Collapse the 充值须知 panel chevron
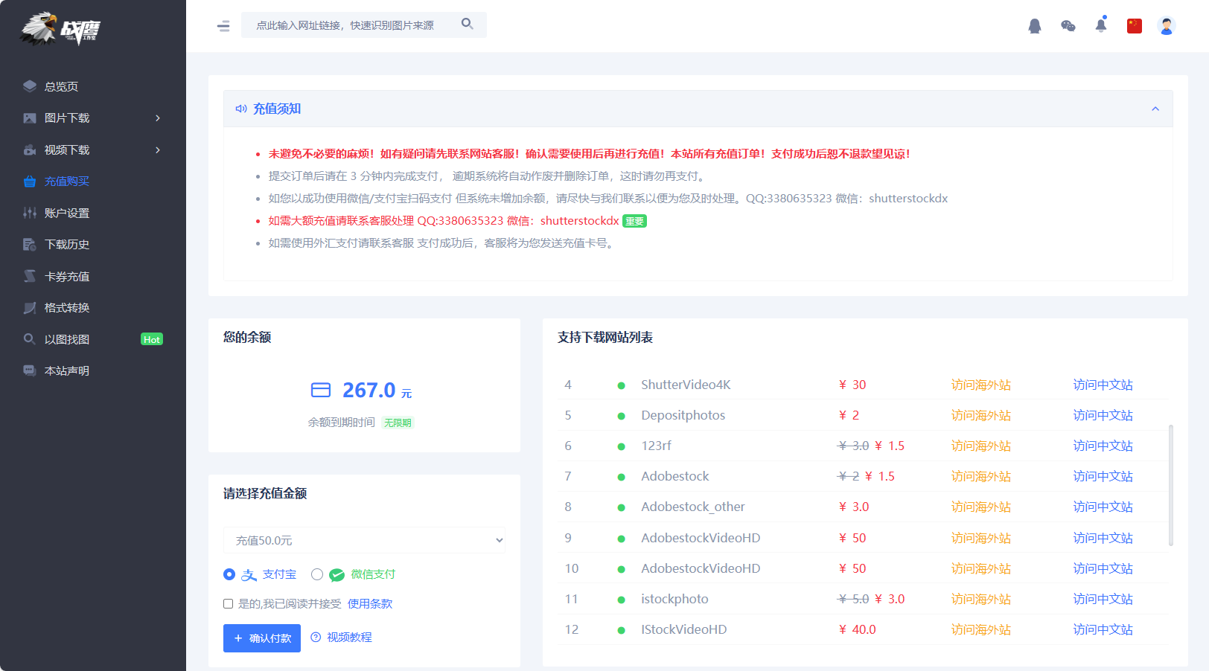1209x671 pixels. point(1155,109)
